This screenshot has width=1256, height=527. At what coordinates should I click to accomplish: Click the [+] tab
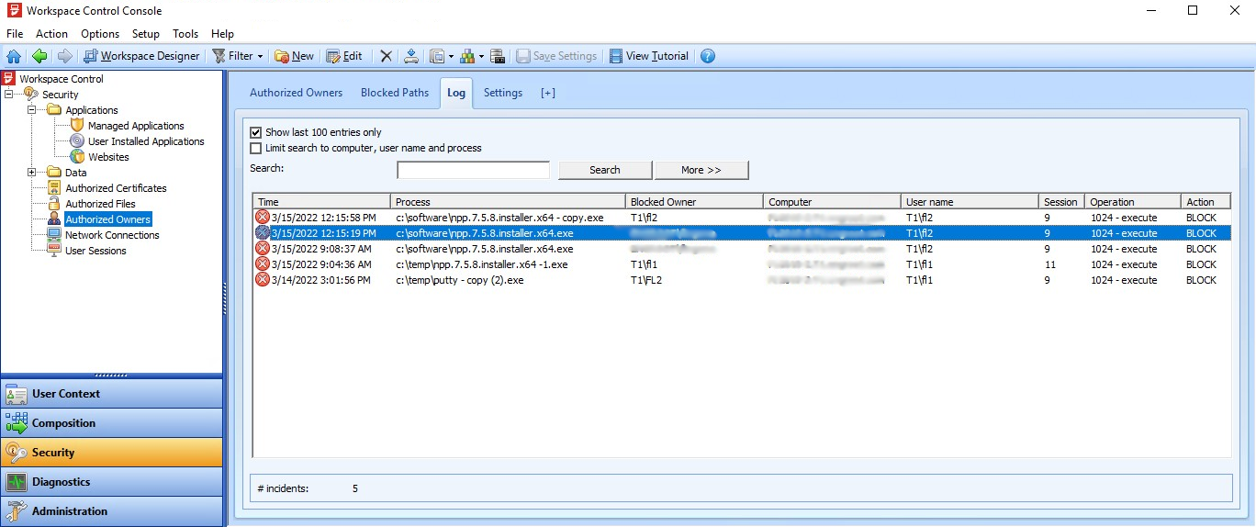point(548,93)
